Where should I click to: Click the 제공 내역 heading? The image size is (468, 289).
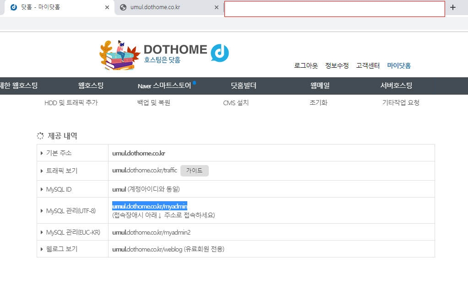[x=62, y=136]
